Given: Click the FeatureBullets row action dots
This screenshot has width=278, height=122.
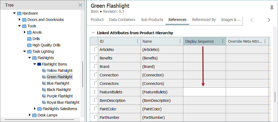Looking at the screenshot, I should pyautogui.click(x=95, y=92).
